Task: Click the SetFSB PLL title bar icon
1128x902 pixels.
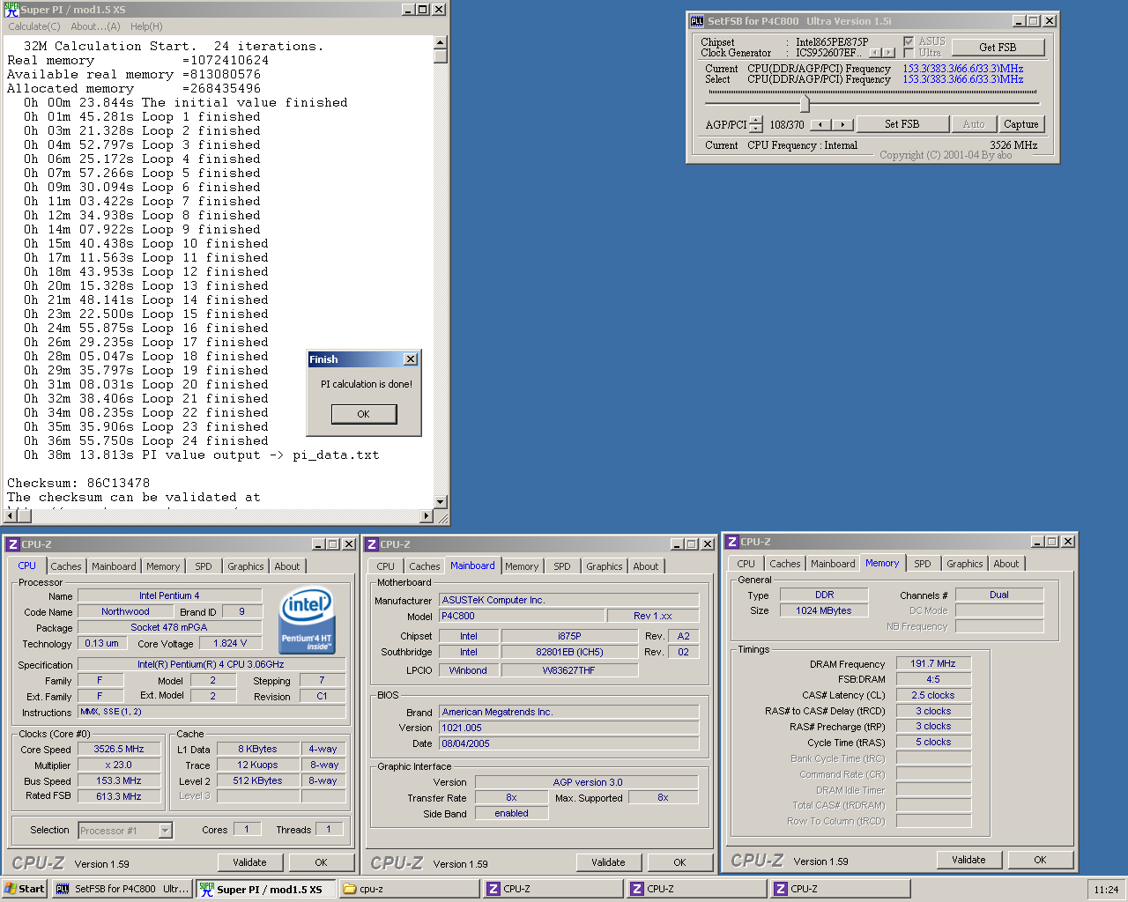Action: [x=697, y=21]
